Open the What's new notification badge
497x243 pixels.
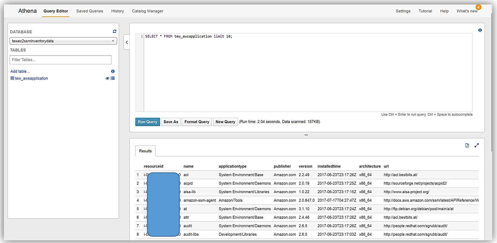pyautogui.click(x=478, y=7)
